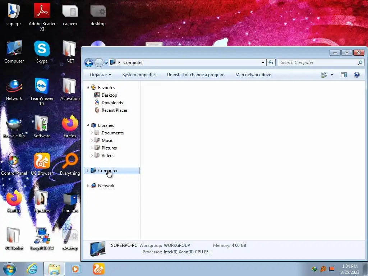Toggle the preview pane button

pos(344,75)
